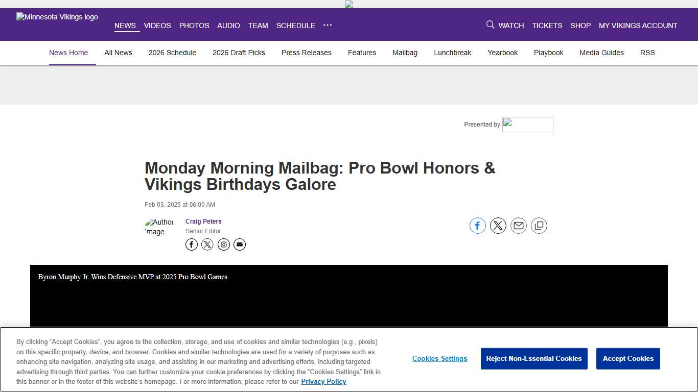Open Craig Peters' Facebook page
Screen dimensions: 698x392
[x=191, y=244]
